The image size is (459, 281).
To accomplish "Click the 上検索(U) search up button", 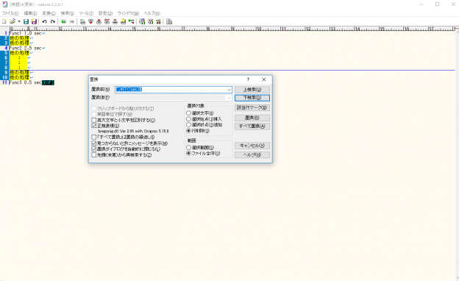I will tap(252, 90).
